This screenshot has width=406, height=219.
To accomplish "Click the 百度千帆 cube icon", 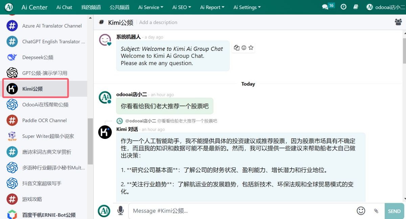I will pyautogui.click(x=12, y=215).
